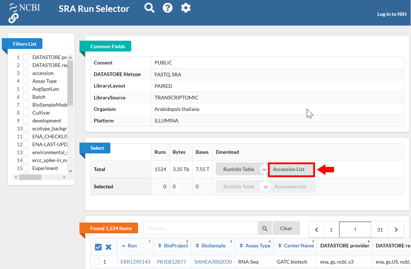The width and height of the screenshot is (411, 269).
Task: Open the settings gear icon
Action: coord(186,8)
